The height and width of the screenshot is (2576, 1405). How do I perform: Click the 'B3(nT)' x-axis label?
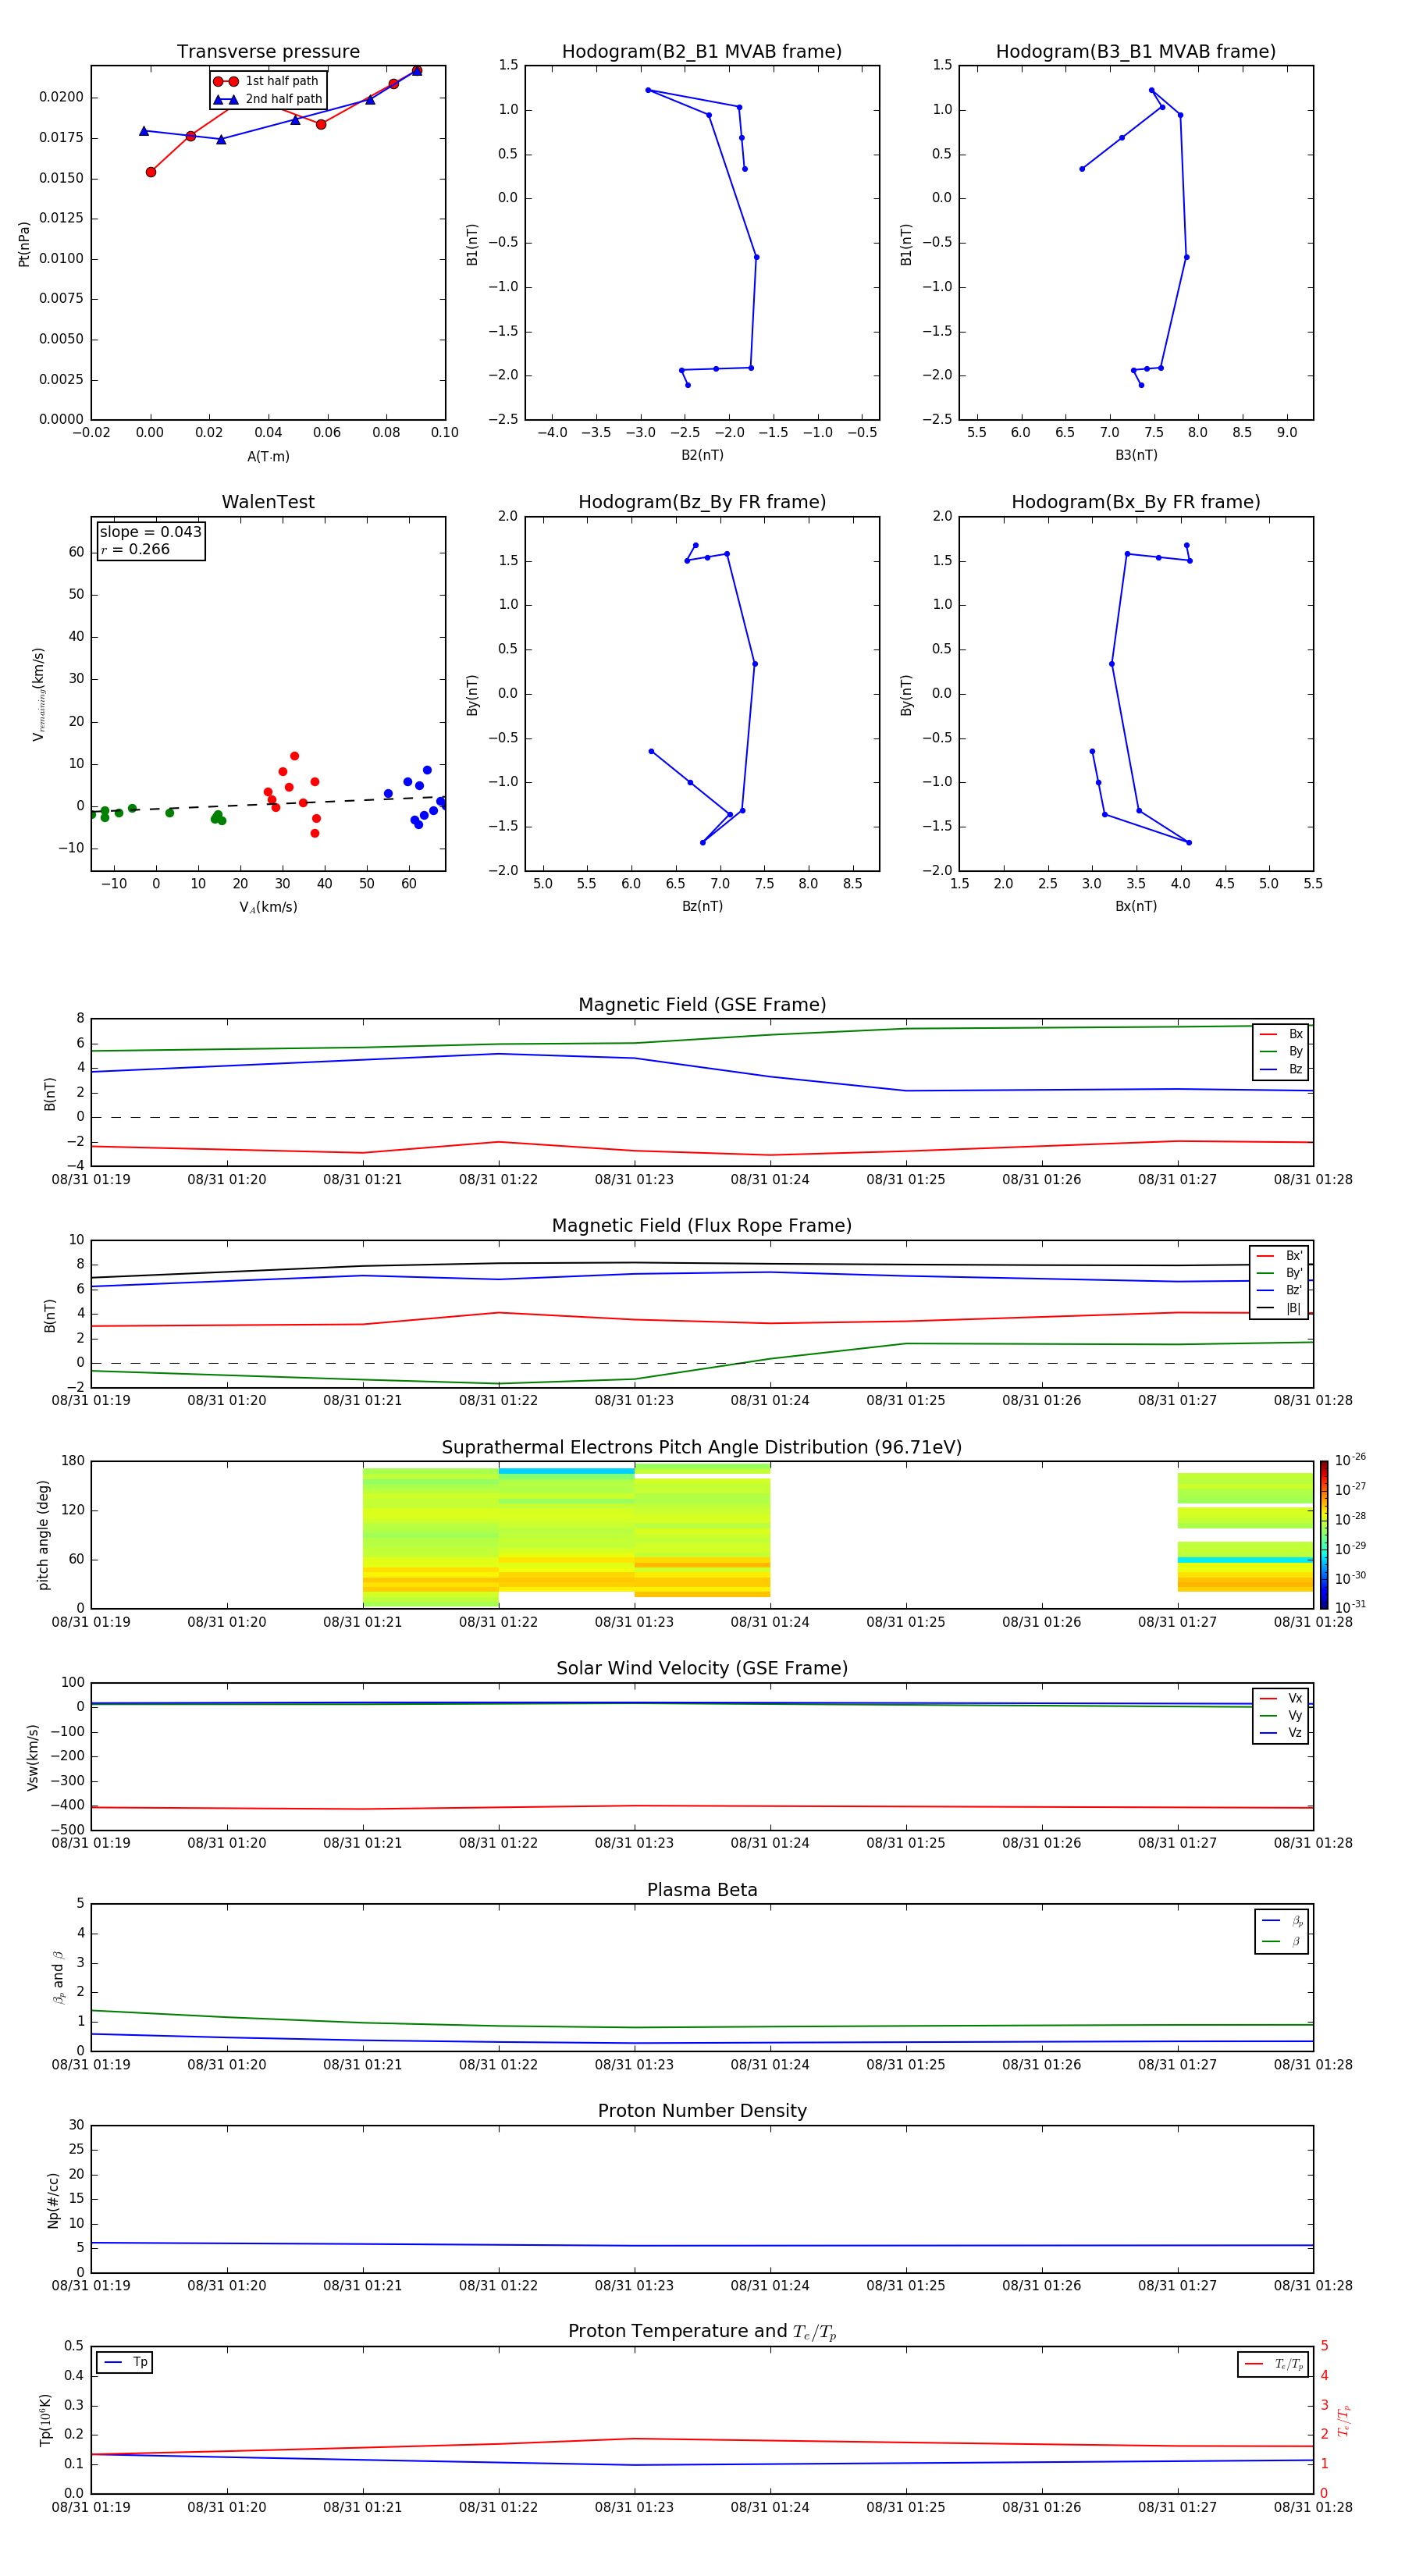[1136, 455]
